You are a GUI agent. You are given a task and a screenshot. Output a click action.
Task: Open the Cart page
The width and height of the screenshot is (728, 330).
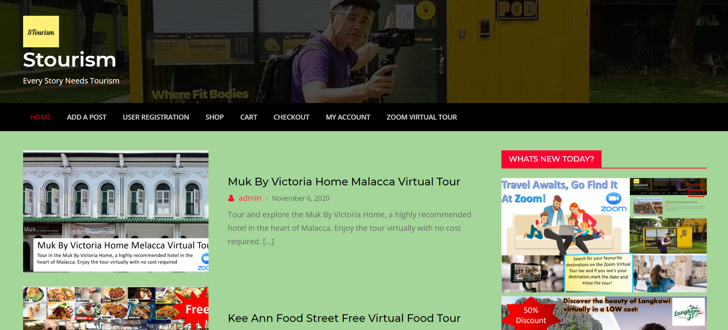(x=249, y=117)
